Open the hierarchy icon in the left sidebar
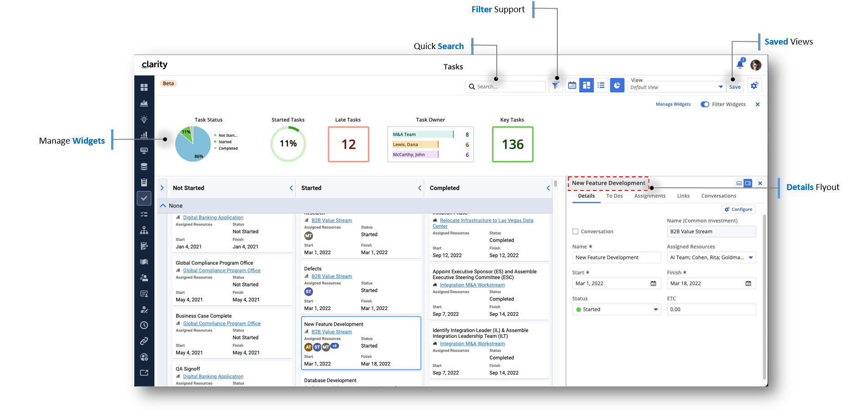 [144, 230]
